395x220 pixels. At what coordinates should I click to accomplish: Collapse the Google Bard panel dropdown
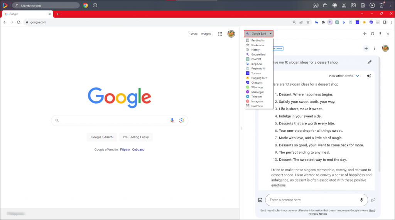259,34
